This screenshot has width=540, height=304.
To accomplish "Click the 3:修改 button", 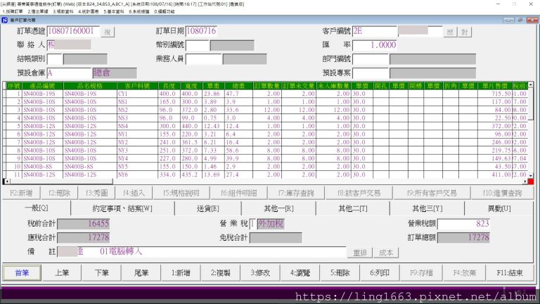I will [260, 272].
